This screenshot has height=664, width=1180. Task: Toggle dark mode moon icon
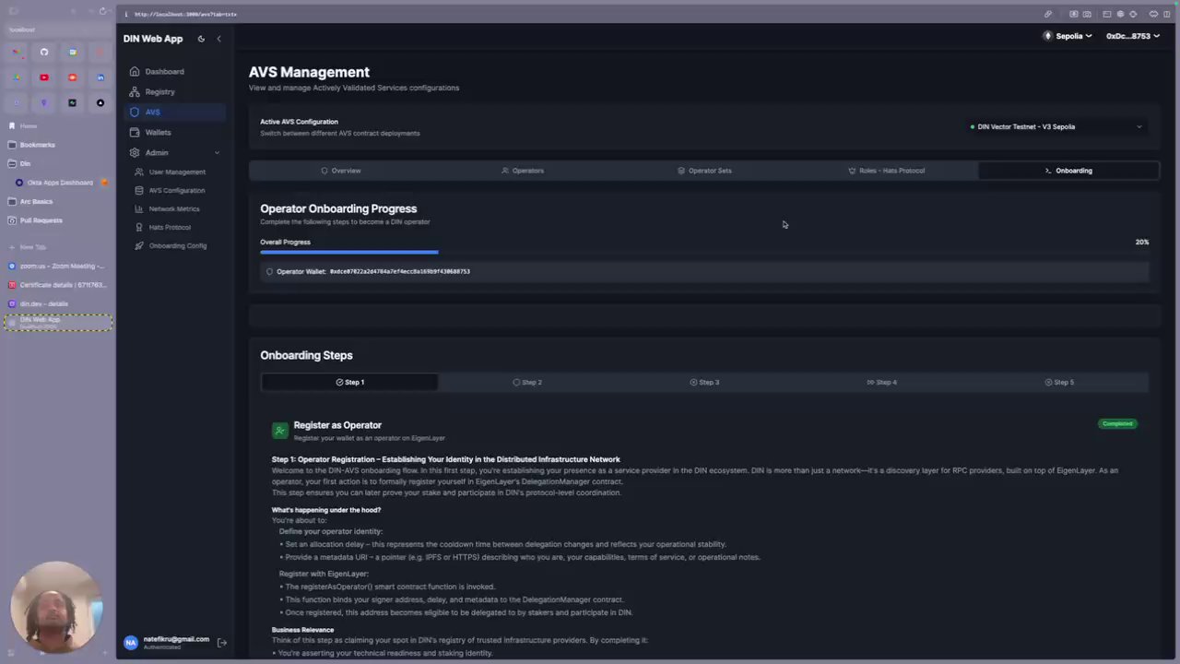pos(201,39)
